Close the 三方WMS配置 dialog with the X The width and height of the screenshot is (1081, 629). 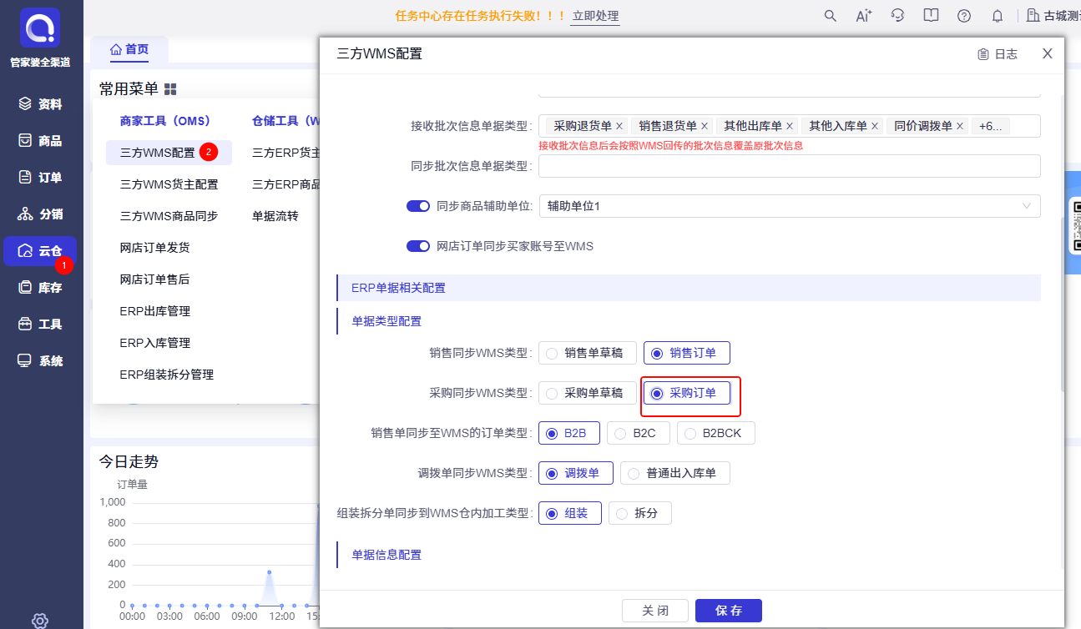(x=1048, y=53)
